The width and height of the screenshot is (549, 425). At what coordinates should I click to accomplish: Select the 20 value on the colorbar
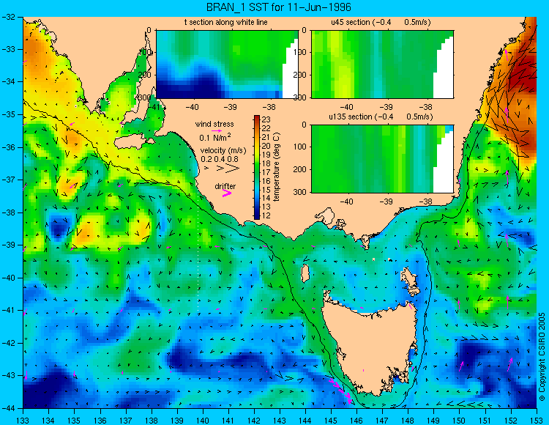pyautogui.click(x=266, y=146)
